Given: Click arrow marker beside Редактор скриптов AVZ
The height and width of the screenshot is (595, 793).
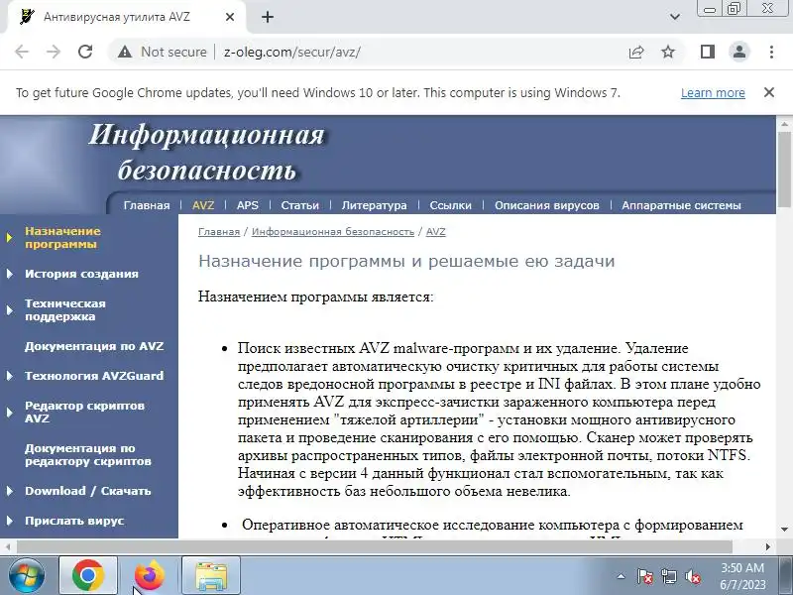Looking at the screenshot, I should point(10,413).
